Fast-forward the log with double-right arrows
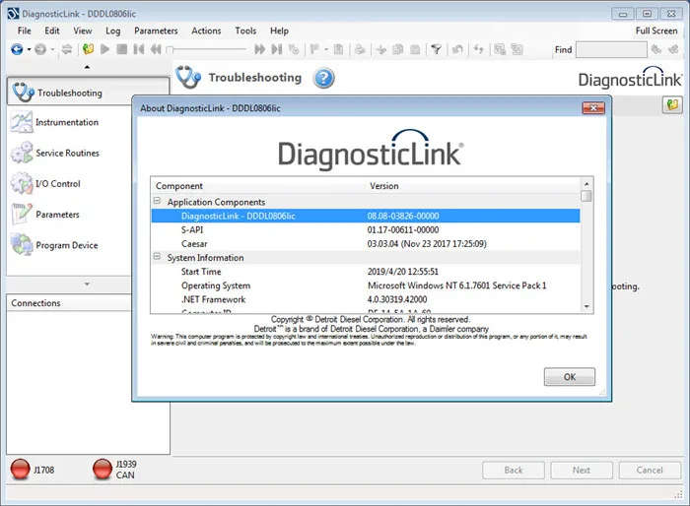 (x=259, y=49)
